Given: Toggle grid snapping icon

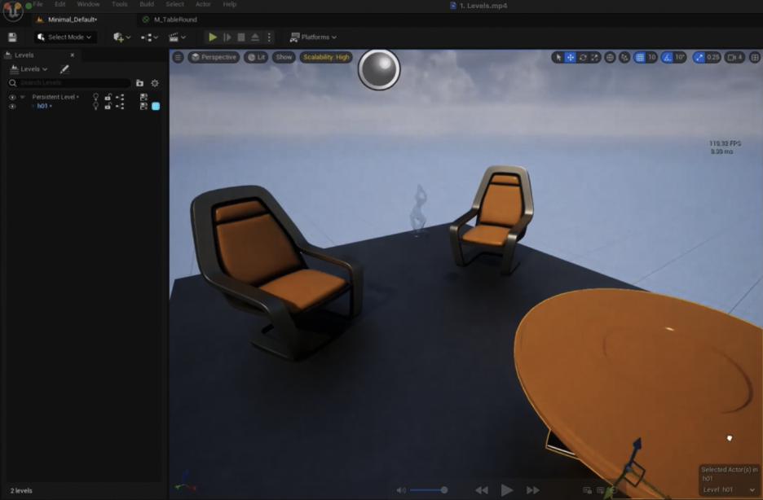Looking at the screenshot, I should [x=640, y=57].
